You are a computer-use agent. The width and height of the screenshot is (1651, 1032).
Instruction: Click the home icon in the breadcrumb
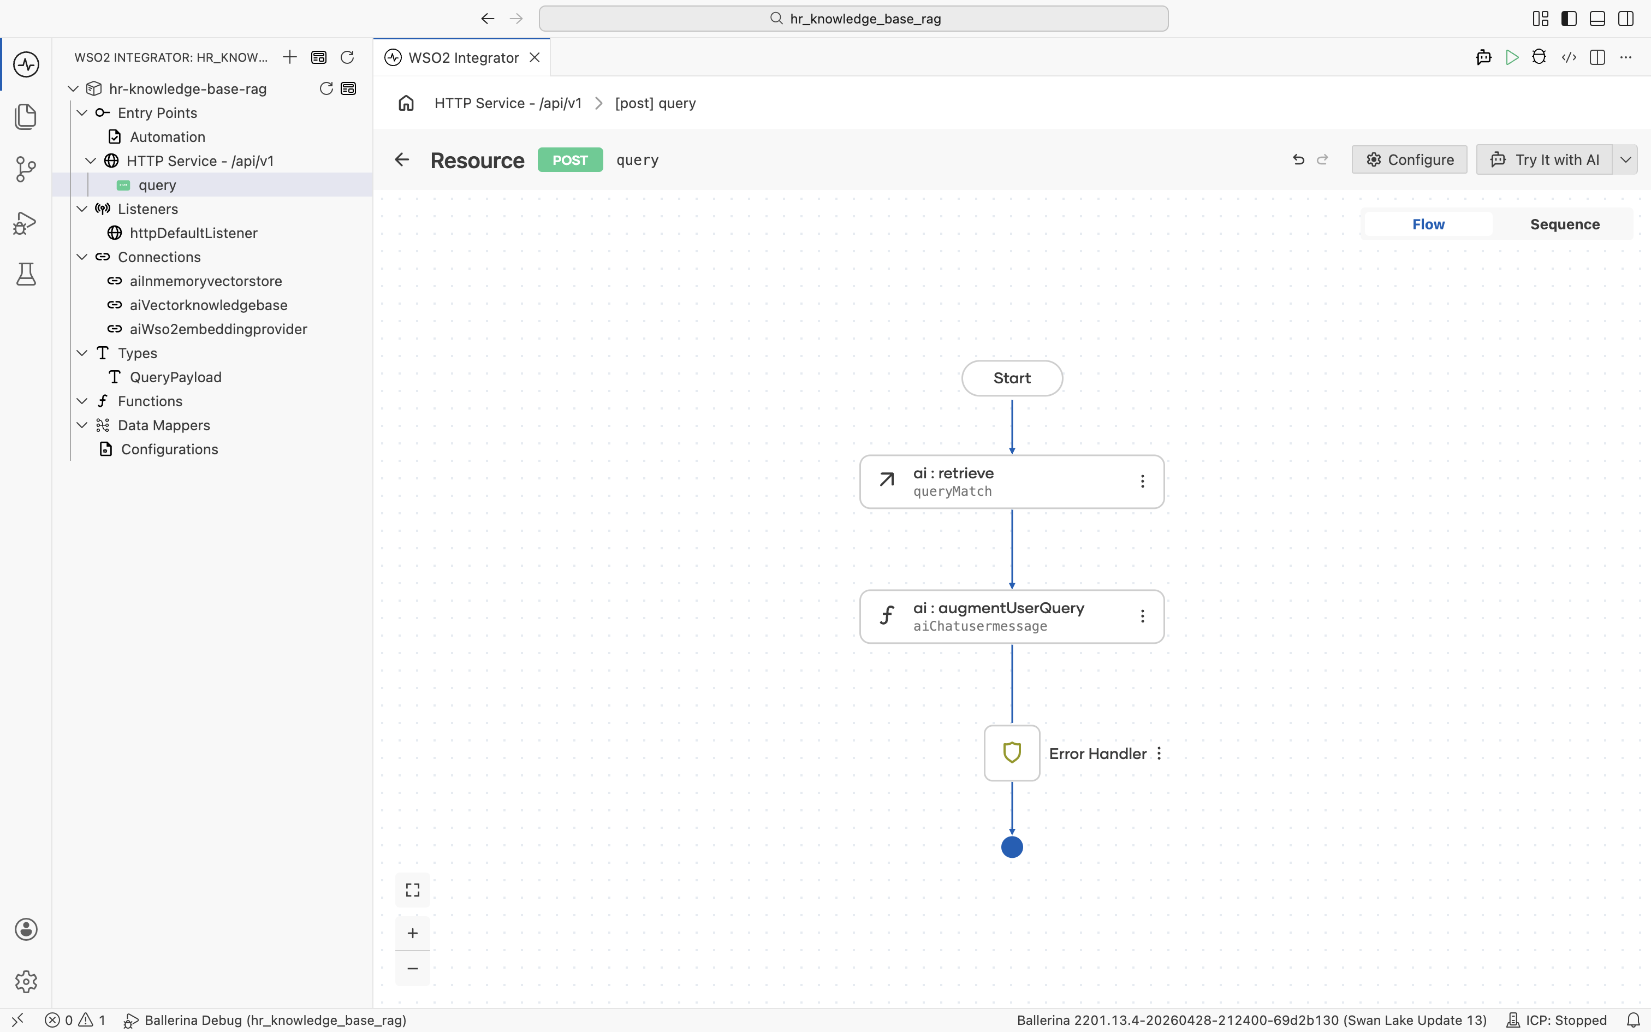pyautogui.click(x=406, y=103)
